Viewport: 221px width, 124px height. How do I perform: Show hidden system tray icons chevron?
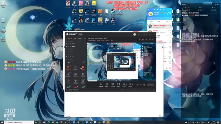196,122
